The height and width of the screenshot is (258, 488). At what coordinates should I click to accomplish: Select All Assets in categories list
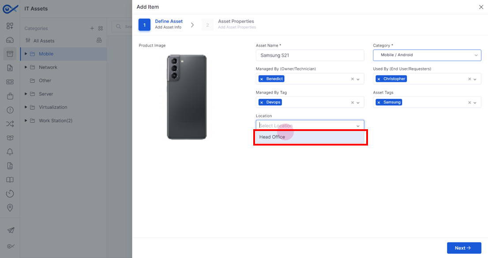tap(44, 41)
